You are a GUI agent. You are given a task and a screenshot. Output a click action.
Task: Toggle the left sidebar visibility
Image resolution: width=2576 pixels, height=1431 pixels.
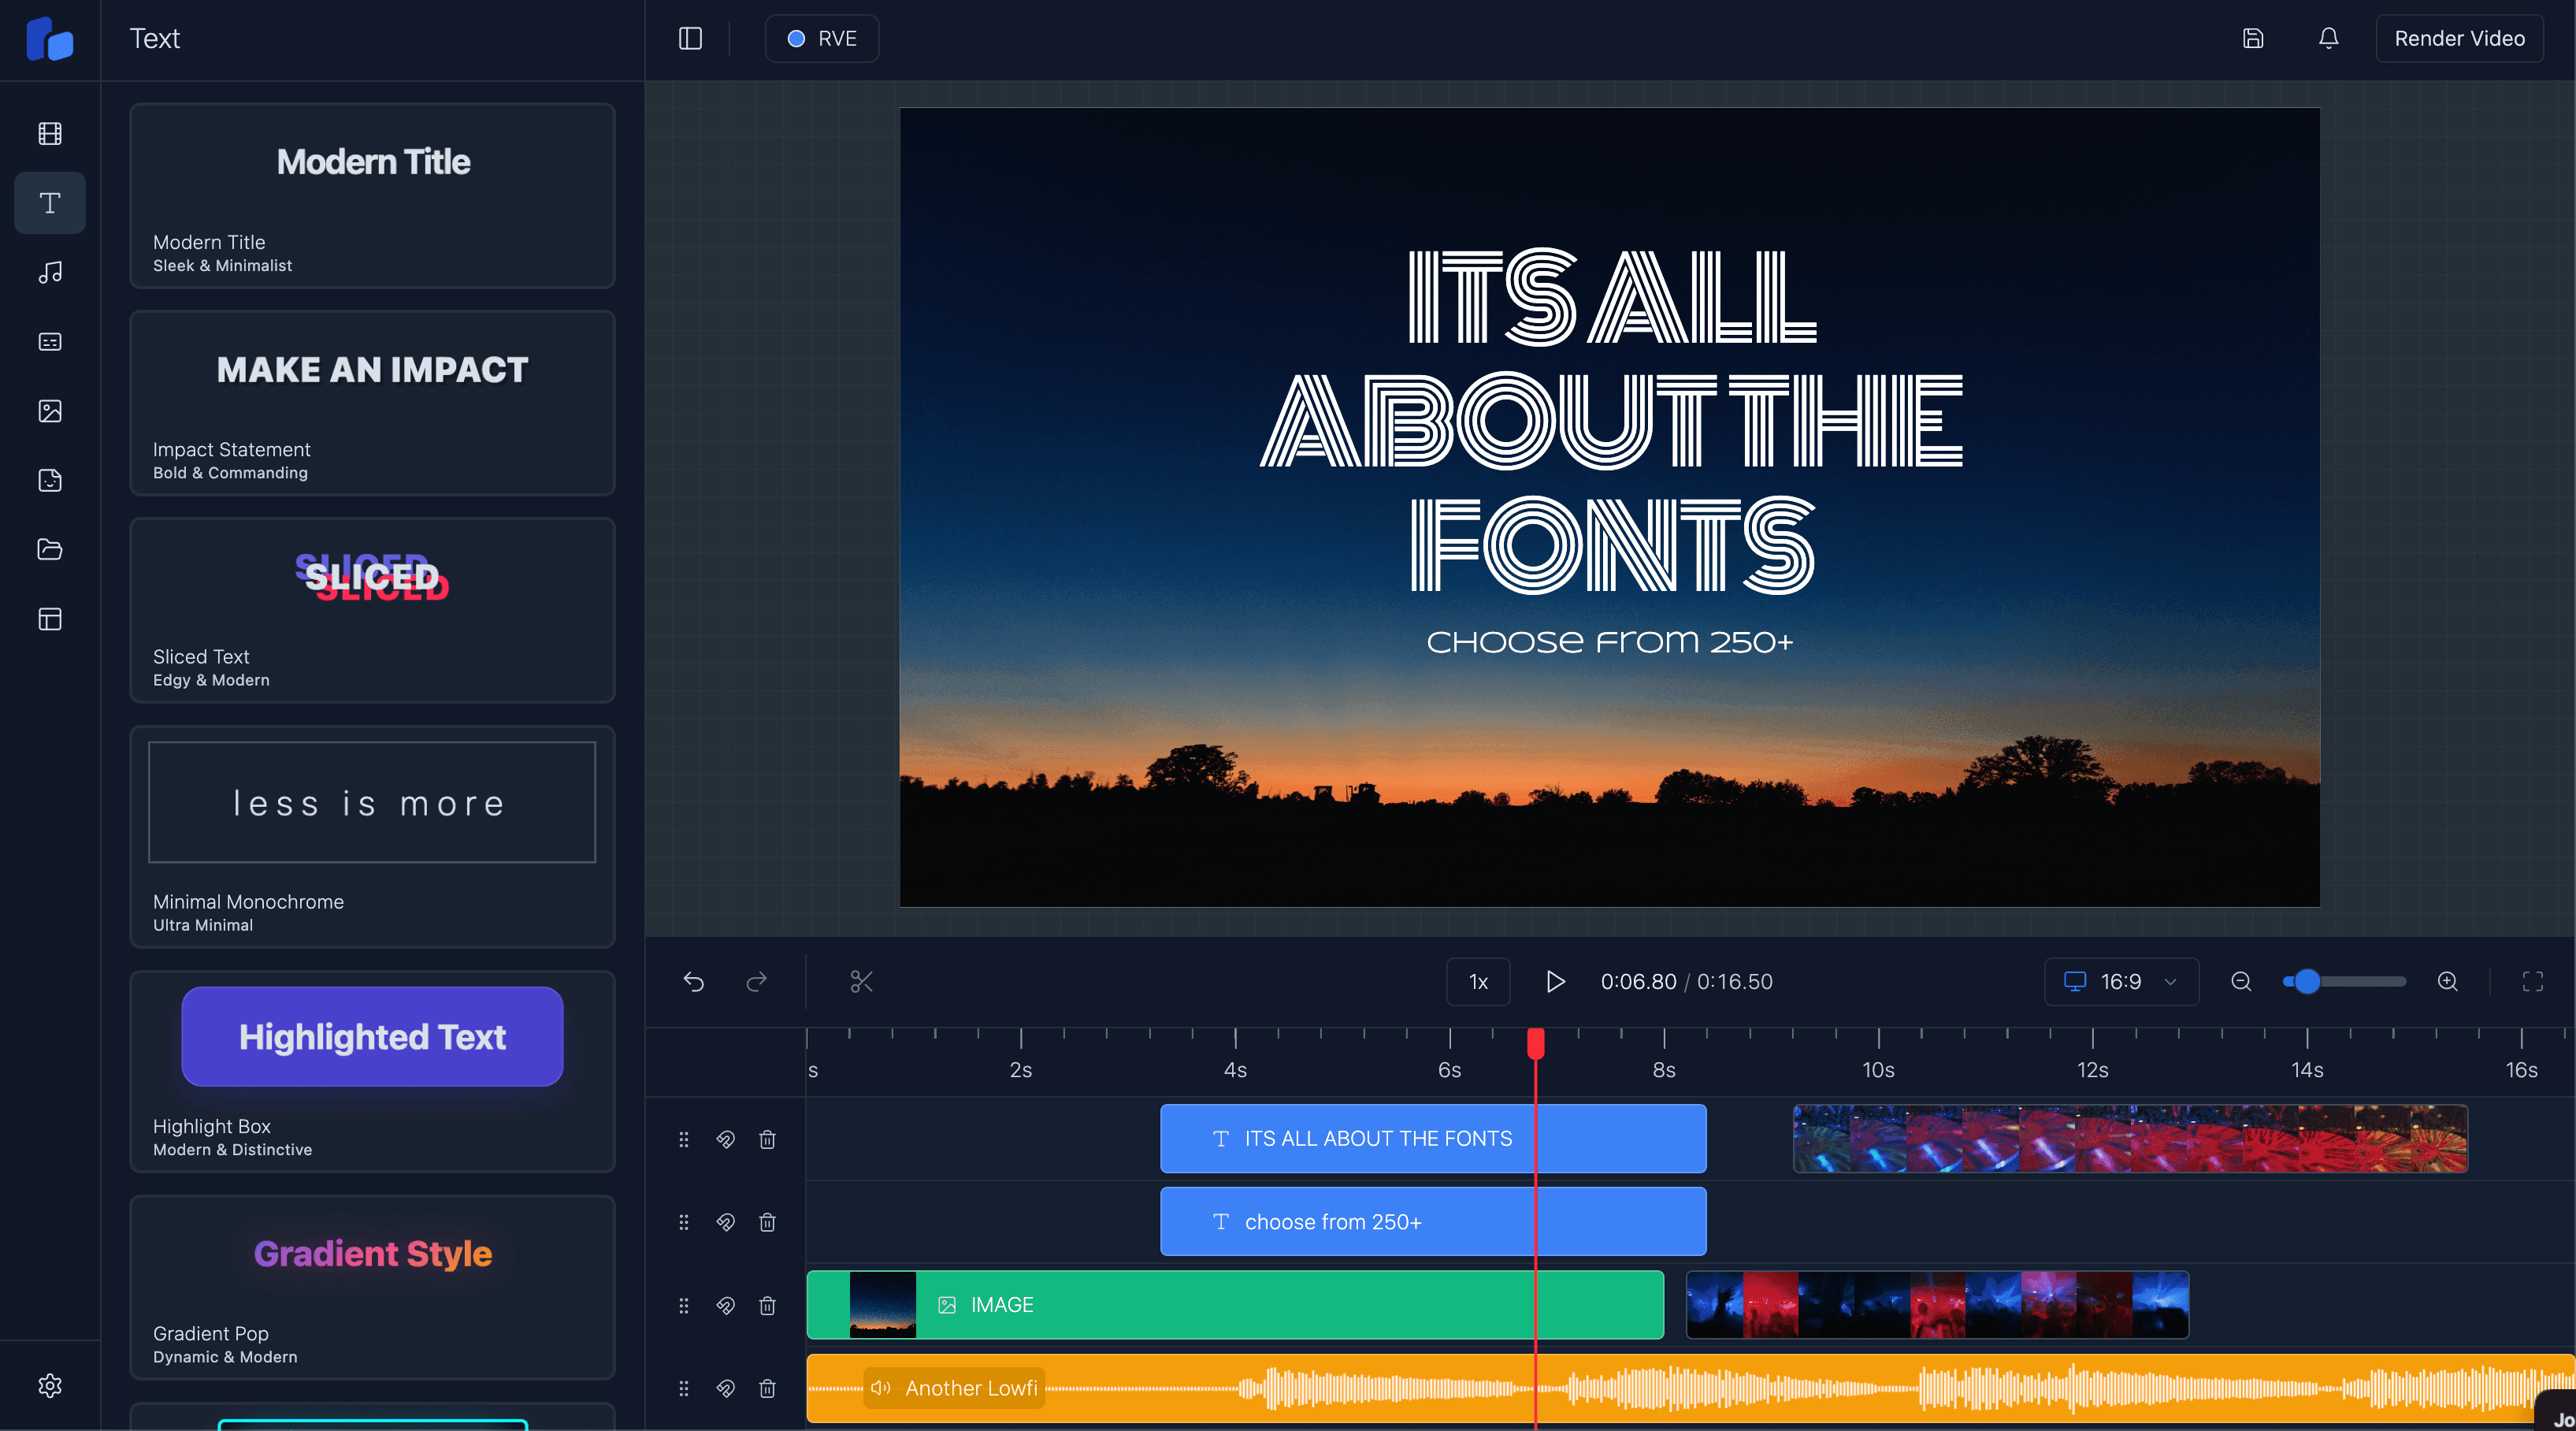coord(691,38)
